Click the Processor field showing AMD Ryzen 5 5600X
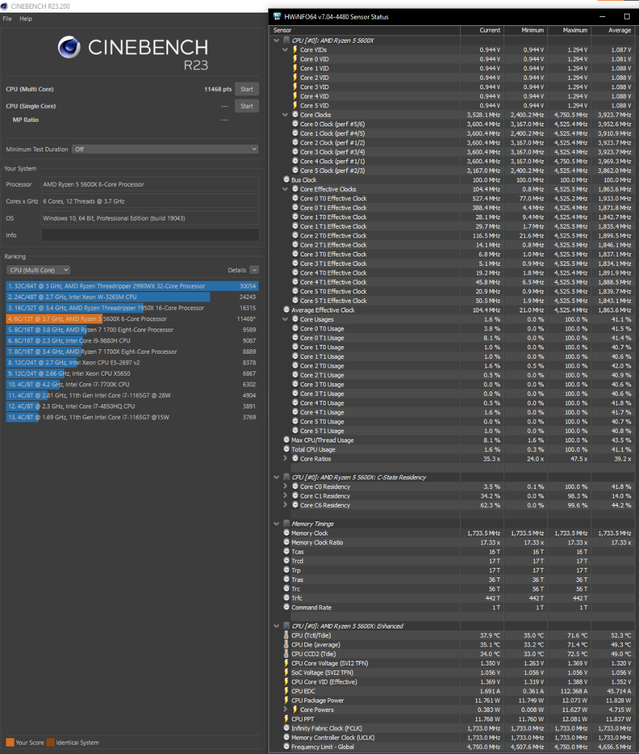This screenshot has height=754, width=639. tap(150, 185)
